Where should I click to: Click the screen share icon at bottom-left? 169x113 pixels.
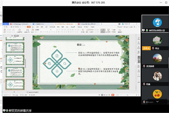(4, 110)
